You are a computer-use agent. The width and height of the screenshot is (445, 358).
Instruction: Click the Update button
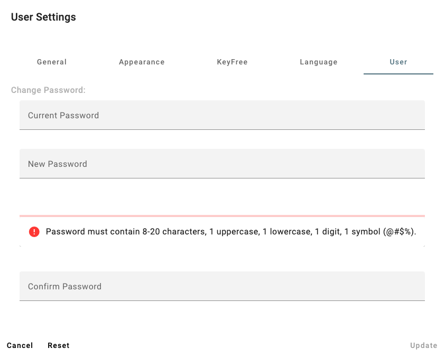[423, 345]
